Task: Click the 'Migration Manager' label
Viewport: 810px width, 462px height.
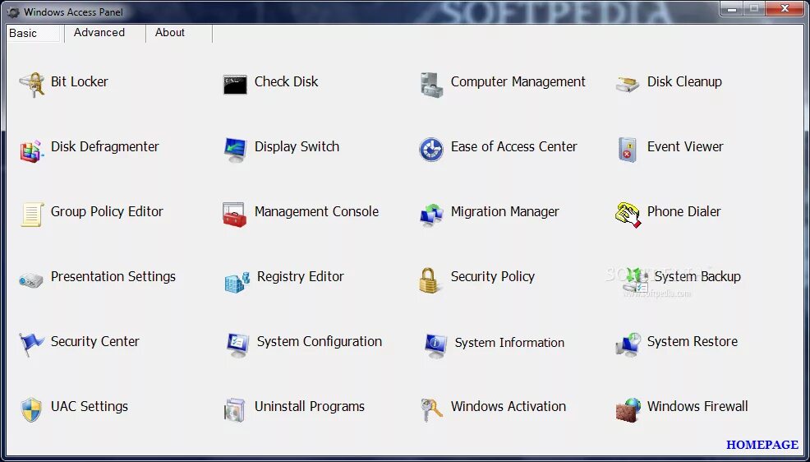Action: pyautogui.click(x=504, y=212)
